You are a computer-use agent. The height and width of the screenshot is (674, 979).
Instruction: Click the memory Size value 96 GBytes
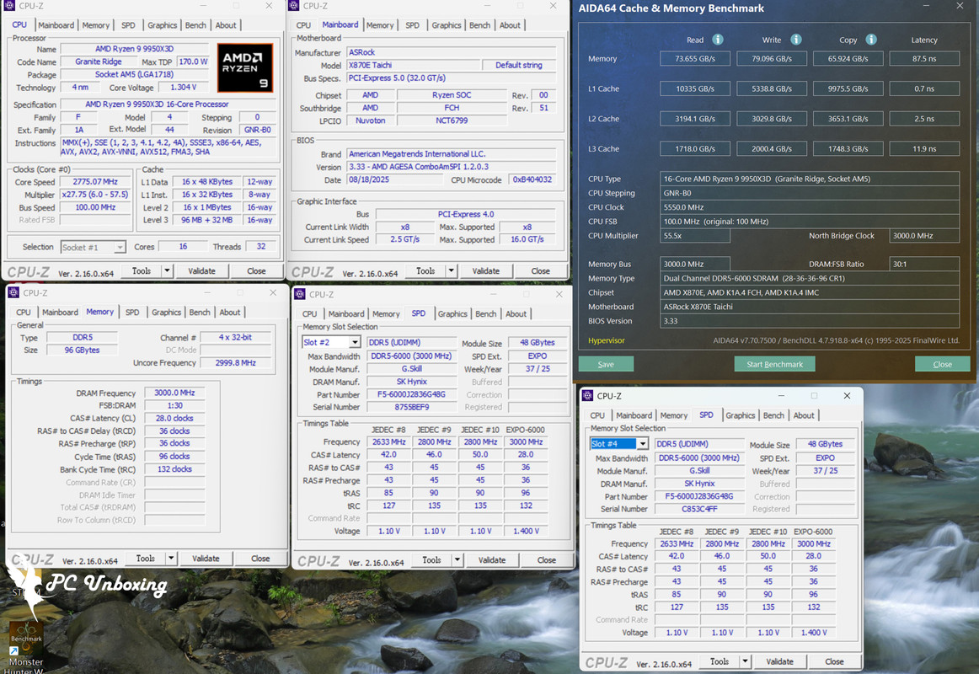(x=83, y=350)
